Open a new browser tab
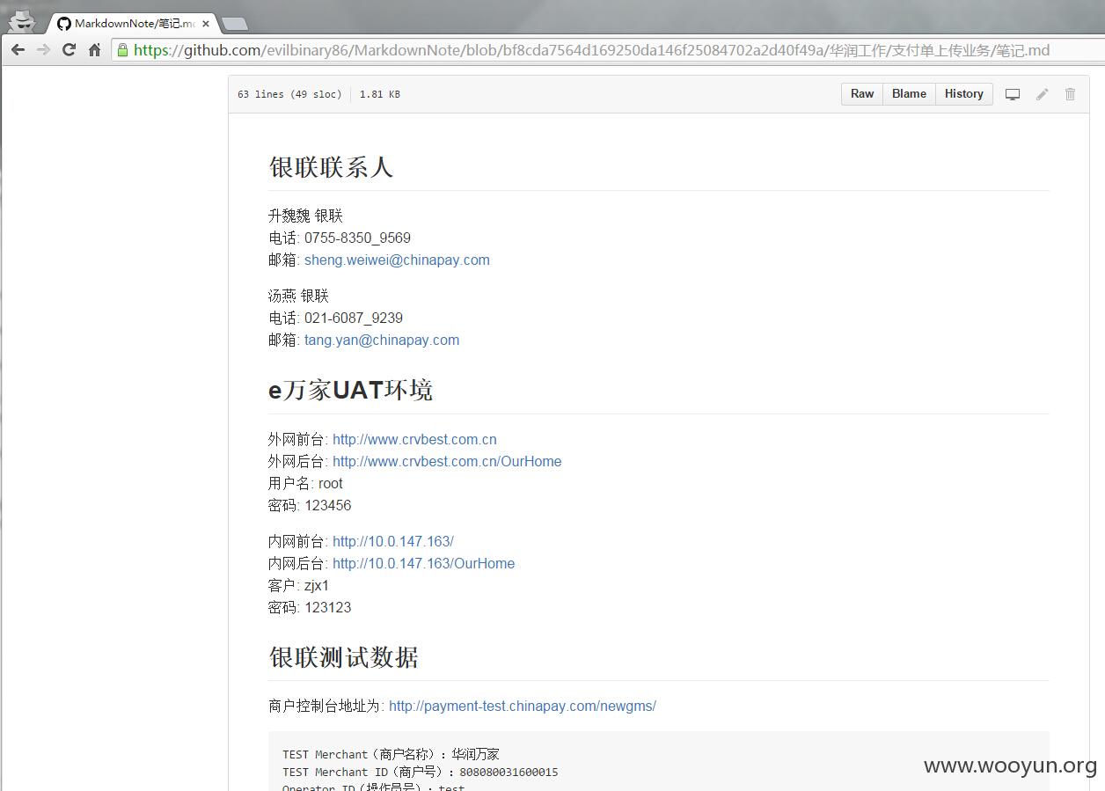1105x791 pixels. tap(234, 24)
